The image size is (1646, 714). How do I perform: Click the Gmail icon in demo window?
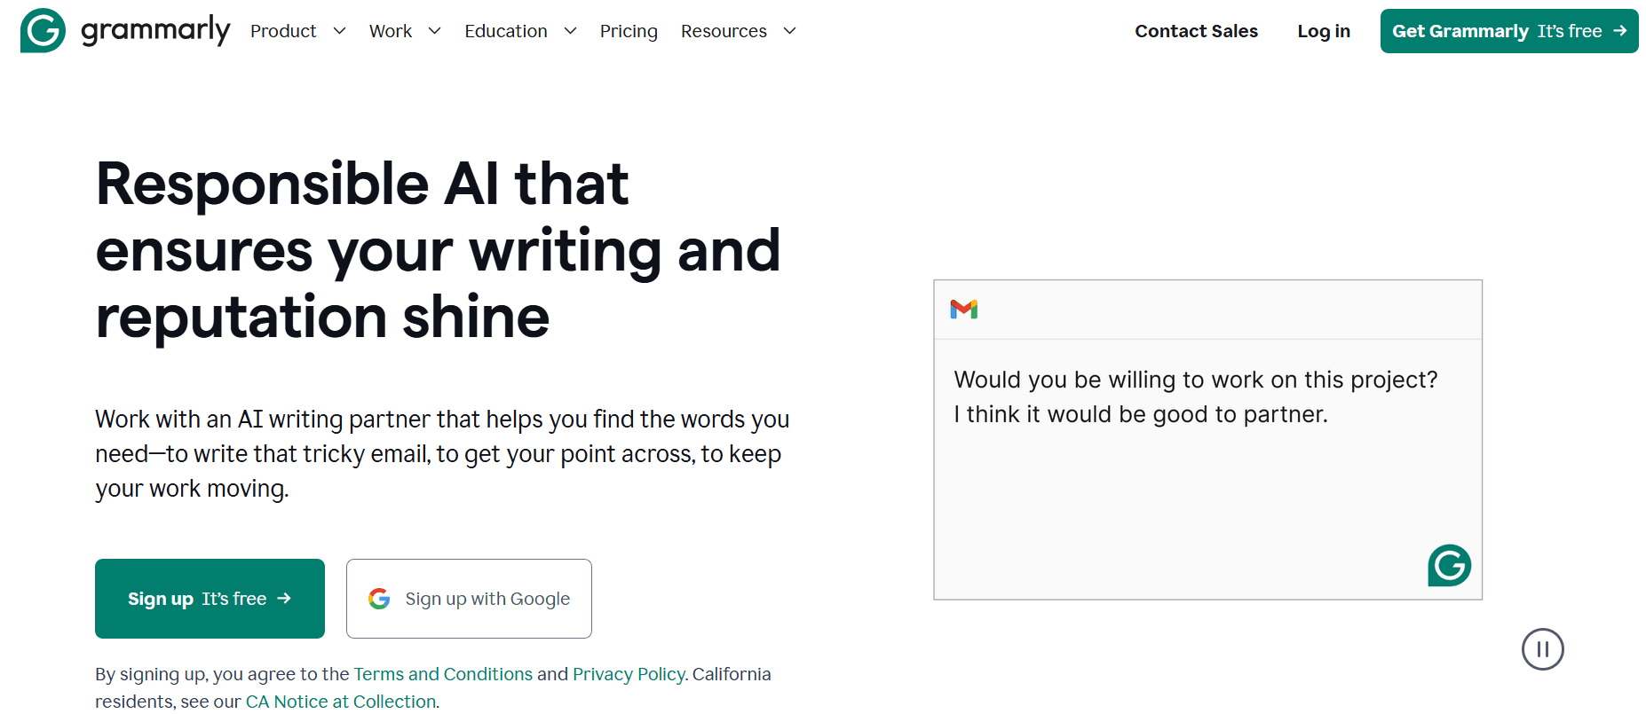[x=963, y=309]
